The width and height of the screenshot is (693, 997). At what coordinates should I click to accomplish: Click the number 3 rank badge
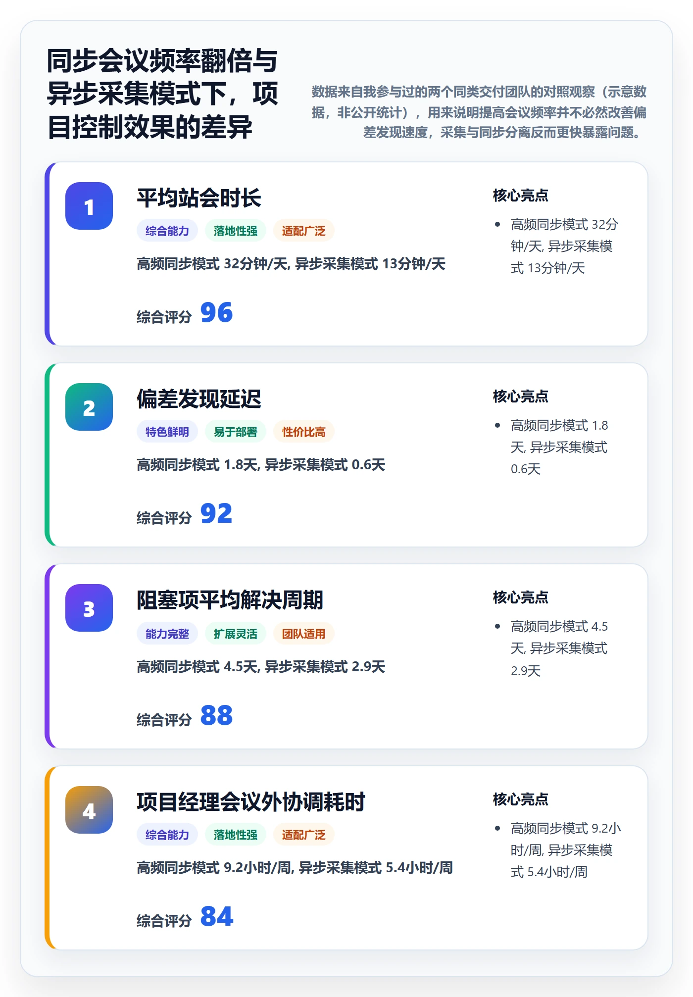[x=89, y=608]
